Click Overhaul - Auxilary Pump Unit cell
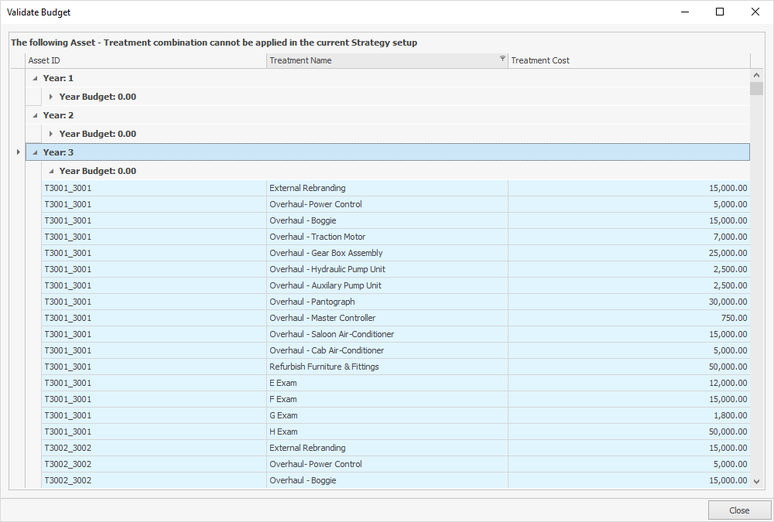This screenshot has width=774, height=522. (x=387, y=285)
